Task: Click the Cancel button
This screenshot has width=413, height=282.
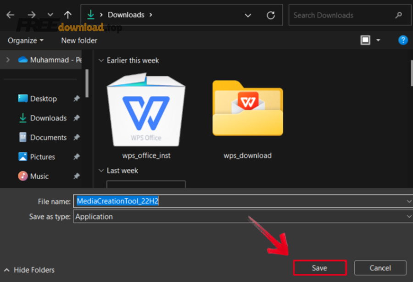Action: (x=380, y=268)
